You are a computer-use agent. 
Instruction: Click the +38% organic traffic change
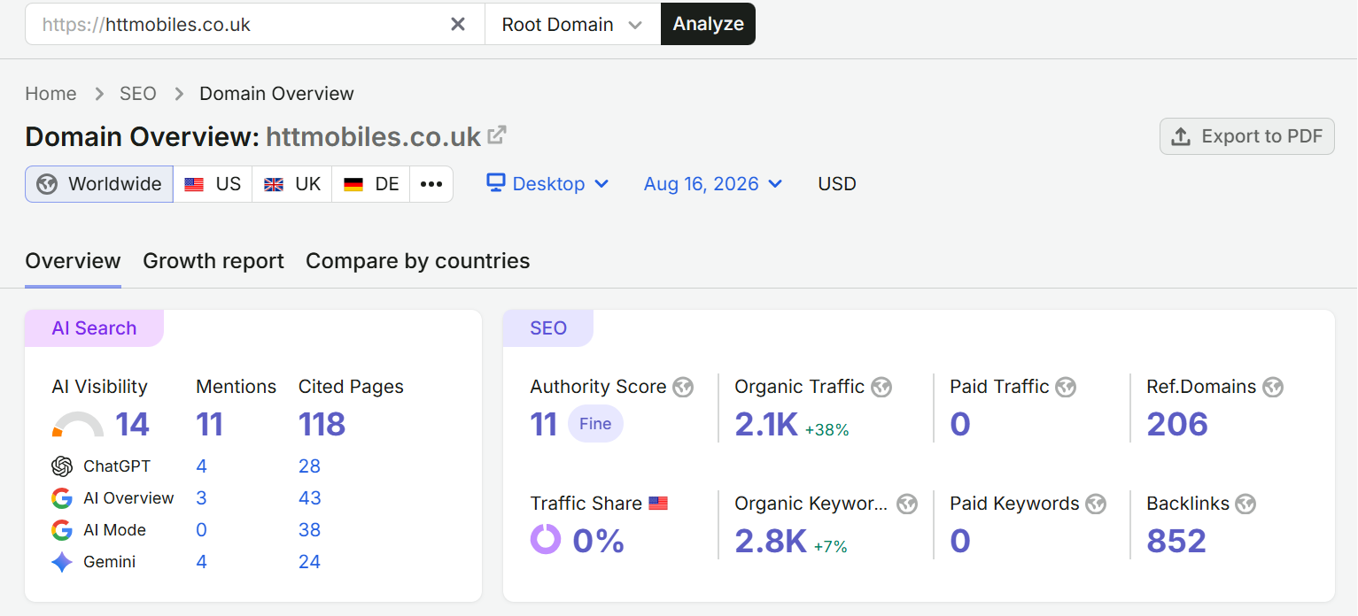tap(826, 430)
